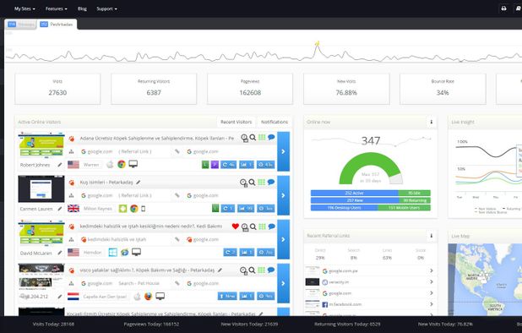Screen dimensions: 522x333
Task: Edit name pencil icon next to Robert Johnes
Action: [x=60, y=165]
